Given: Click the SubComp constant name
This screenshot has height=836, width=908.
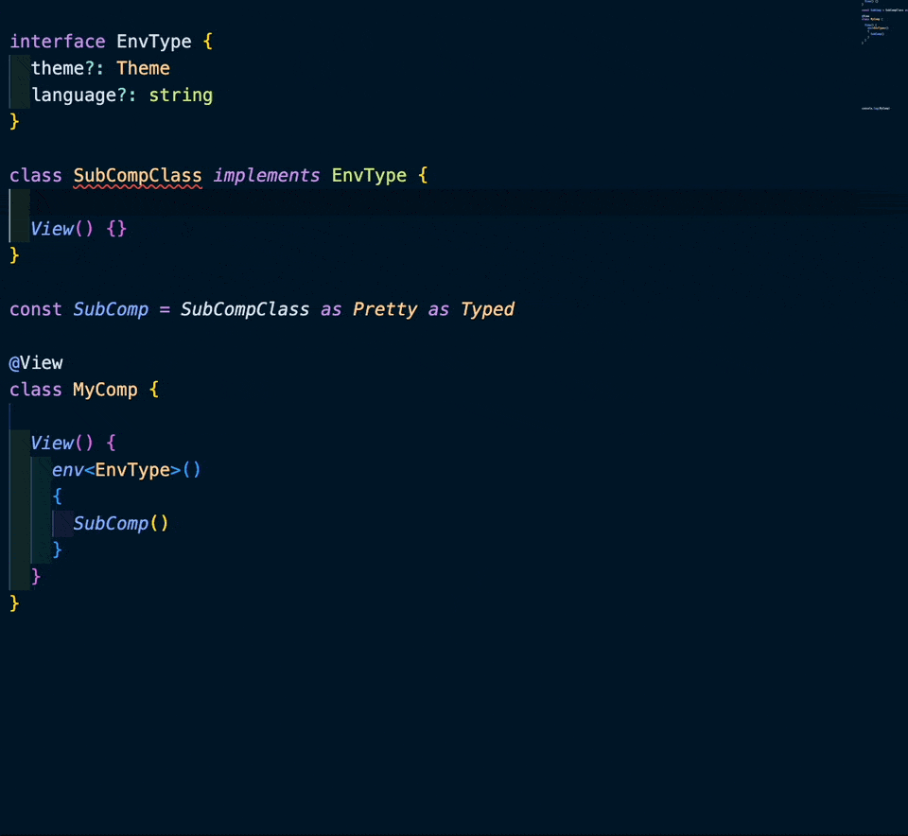Looking at the screenshot, I should pyautogui.click(x=111, y=309).
